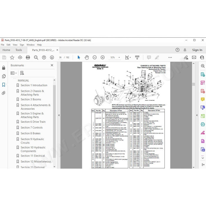
Task: Open bookmark Section 6 Drive Train
Action: click(33, 122)
